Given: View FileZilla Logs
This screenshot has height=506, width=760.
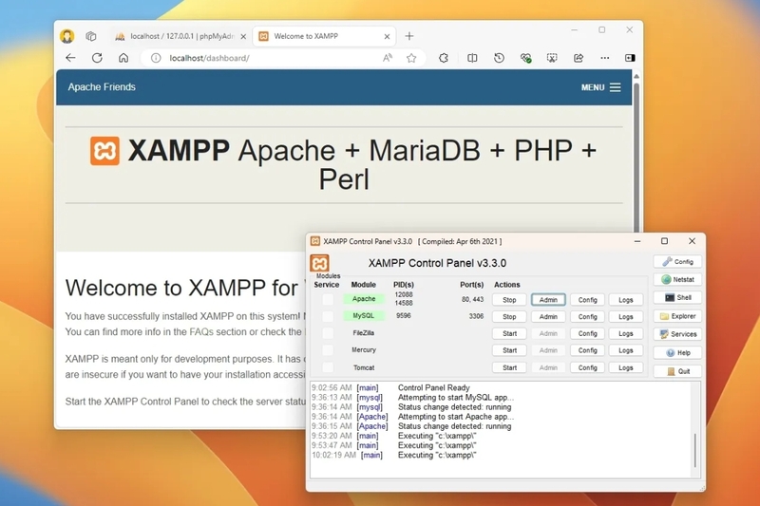Looking at the screenshot, I should pos(626,333).
